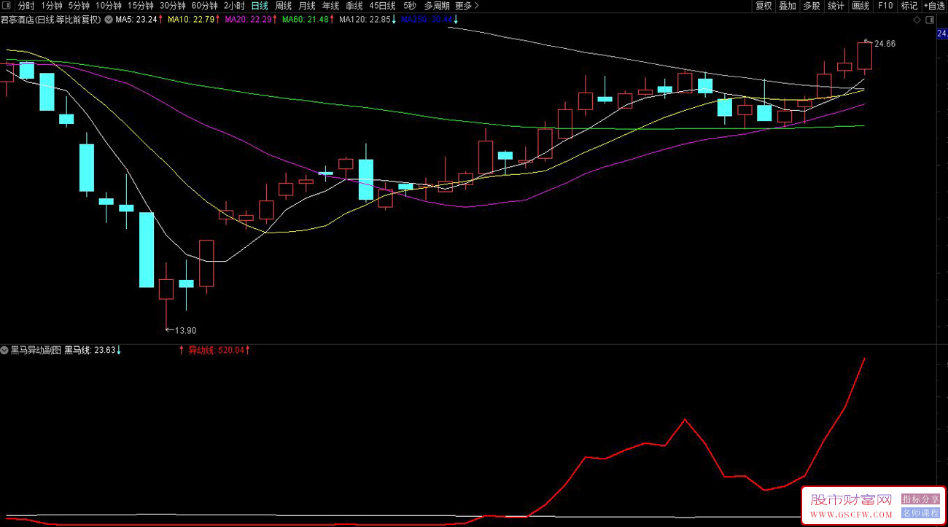This screenshot has width=948, height=527.
Task: Click the MA10: 22.79 label
Action: (191, 20)
